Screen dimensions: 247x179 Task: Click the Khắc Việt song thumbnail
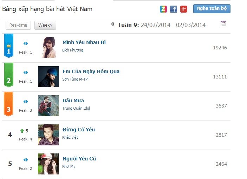pyautogui.click(x=48, y=135)
